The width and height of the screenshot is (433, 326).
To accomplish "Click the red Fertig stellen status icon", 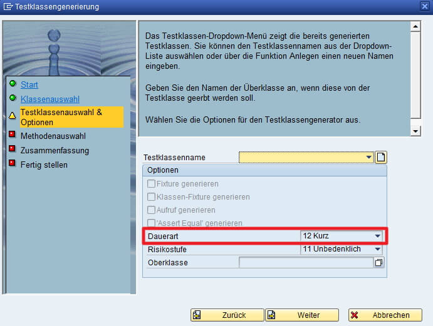I will click(x=13, y=165).
